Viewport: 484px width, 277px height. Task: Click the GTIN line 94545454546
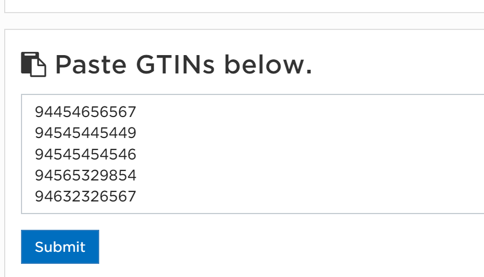point(85,154)
